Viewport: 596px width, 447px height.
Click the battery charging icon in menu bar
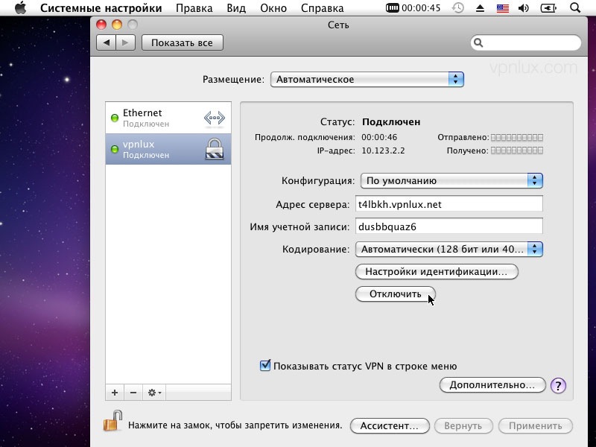point(548,8)
